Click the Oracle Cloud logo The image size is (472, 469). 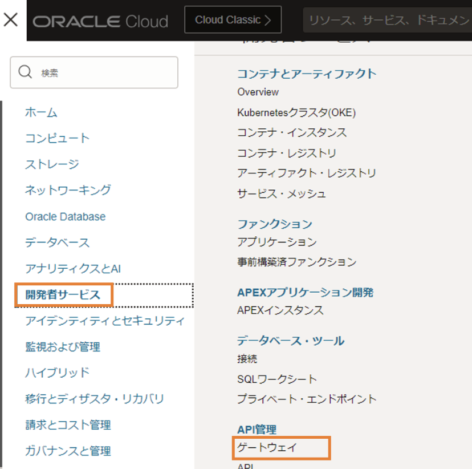point(100,21)
